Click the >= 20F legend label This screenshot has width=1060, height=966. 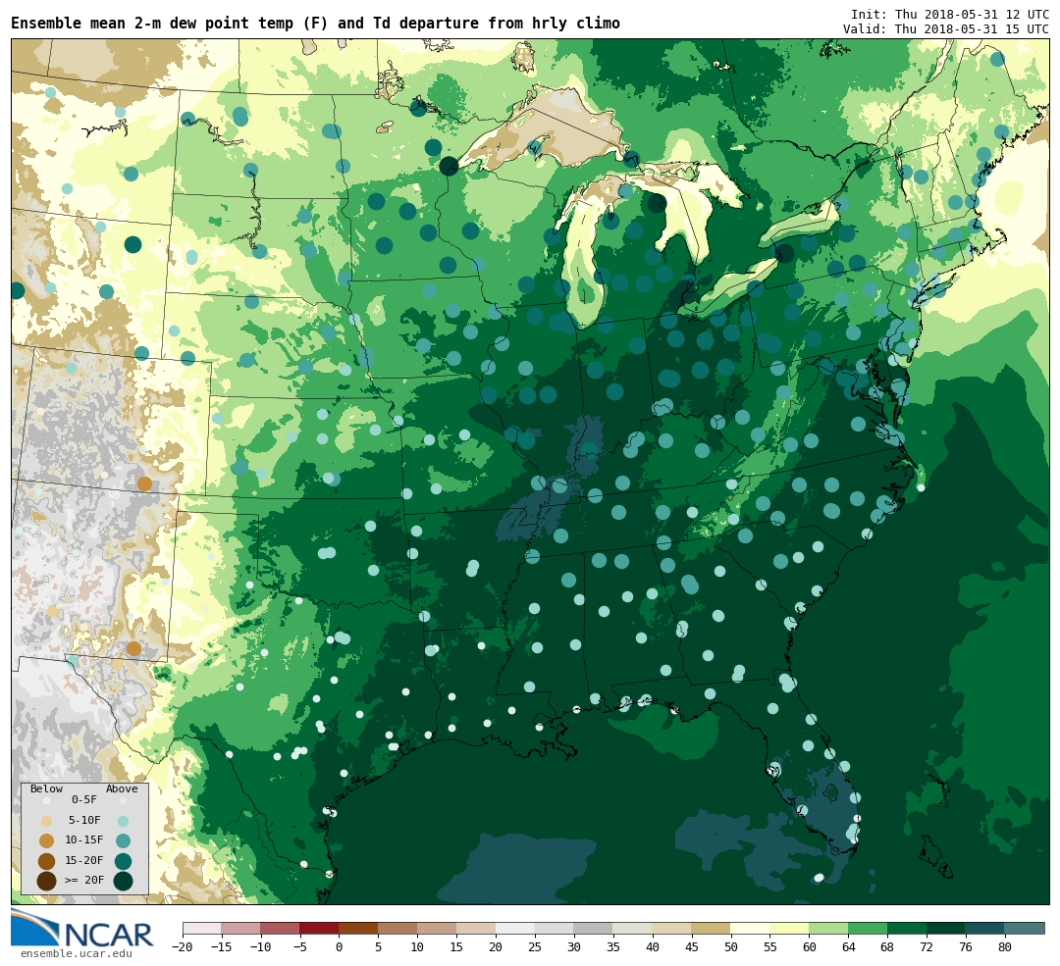pyautogui.click(x=84, y=881)
